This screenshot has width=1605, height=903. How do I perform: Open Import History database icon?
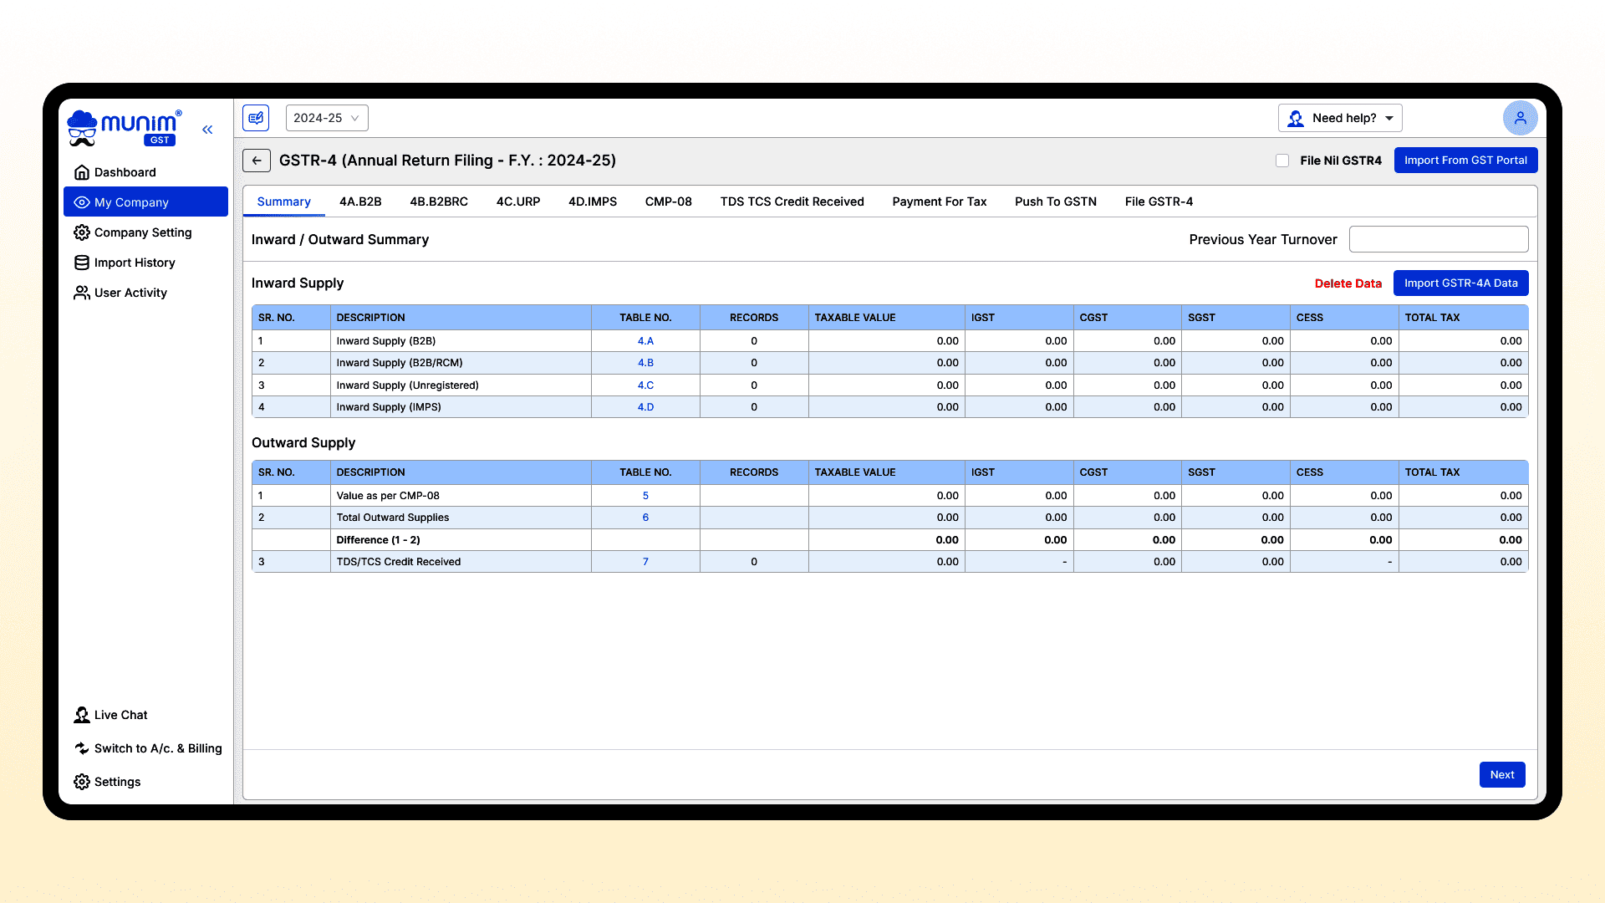pos(82,263)
